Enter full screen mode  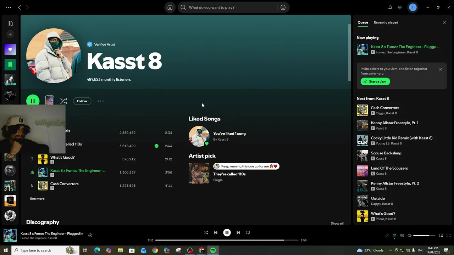449,236
